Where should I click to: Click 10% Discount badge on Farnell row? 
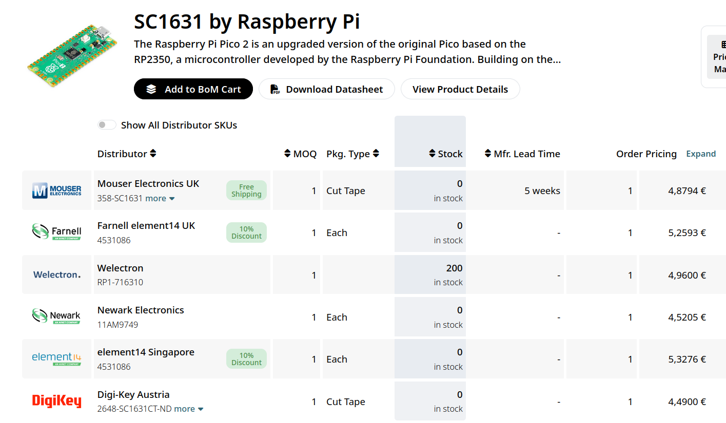click(246, 232)
